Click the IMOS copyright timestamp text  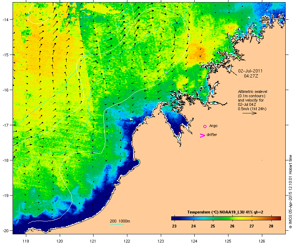tap(290, 192)
